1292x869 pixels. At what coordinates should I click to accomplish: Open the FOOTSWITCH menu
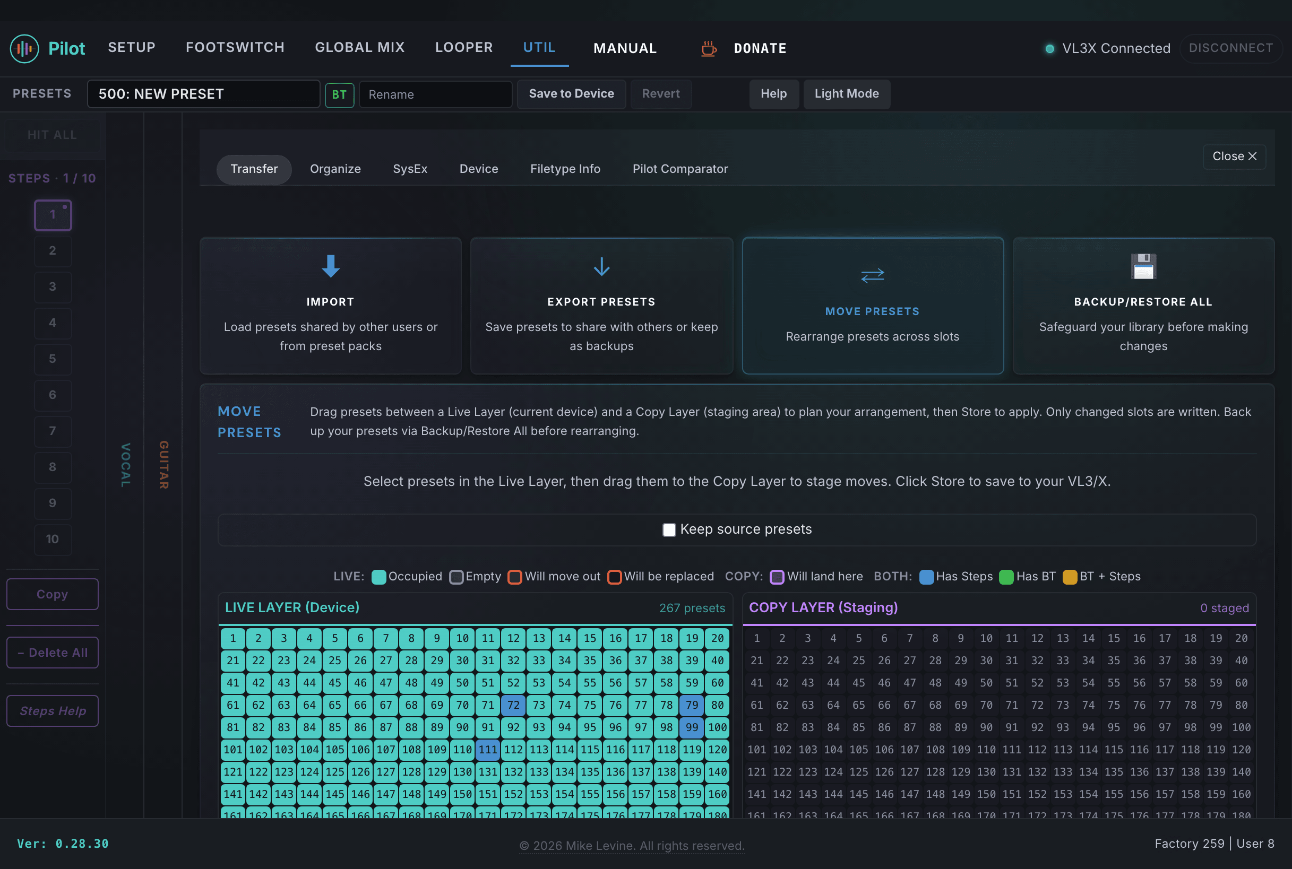(235, 48)
